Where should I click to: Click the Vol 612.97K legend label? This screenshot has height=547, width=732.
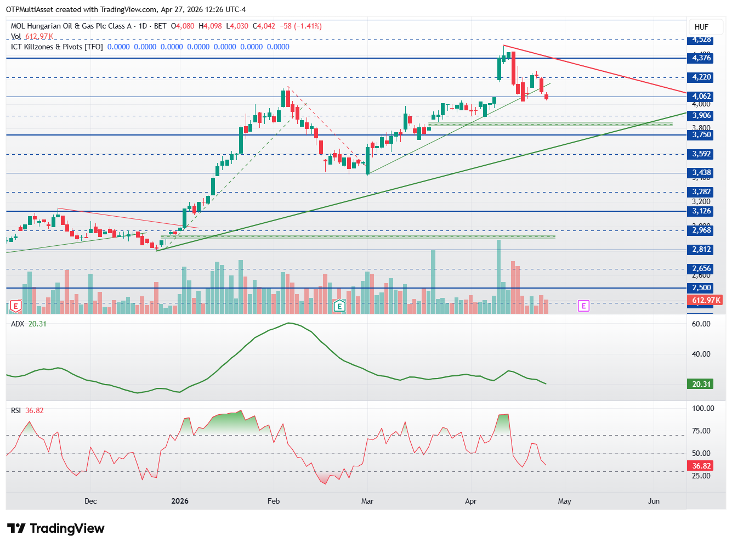pyautogui.click(x=32, y=36)
